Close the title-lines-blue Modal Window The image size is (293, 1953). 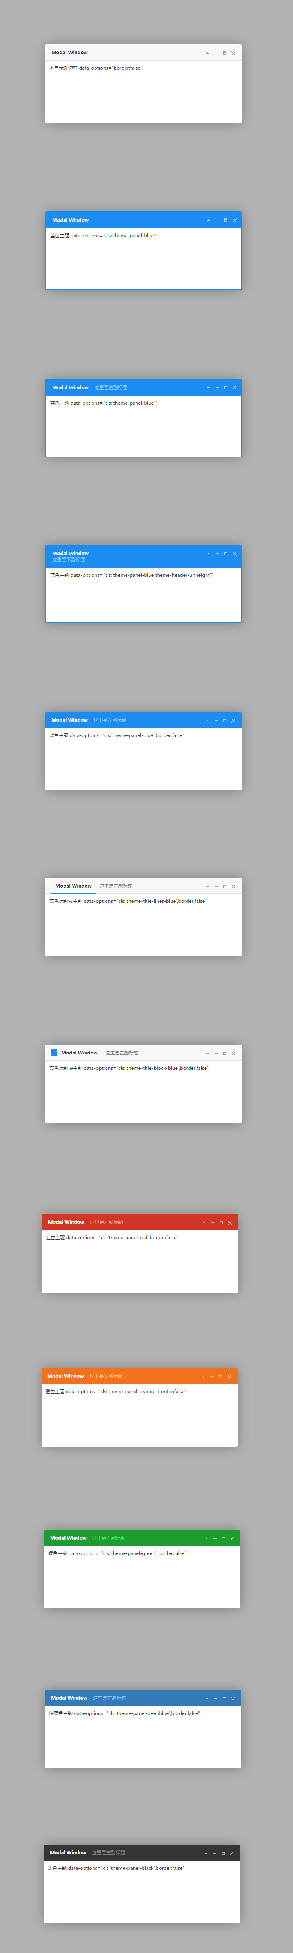point(233,886)
